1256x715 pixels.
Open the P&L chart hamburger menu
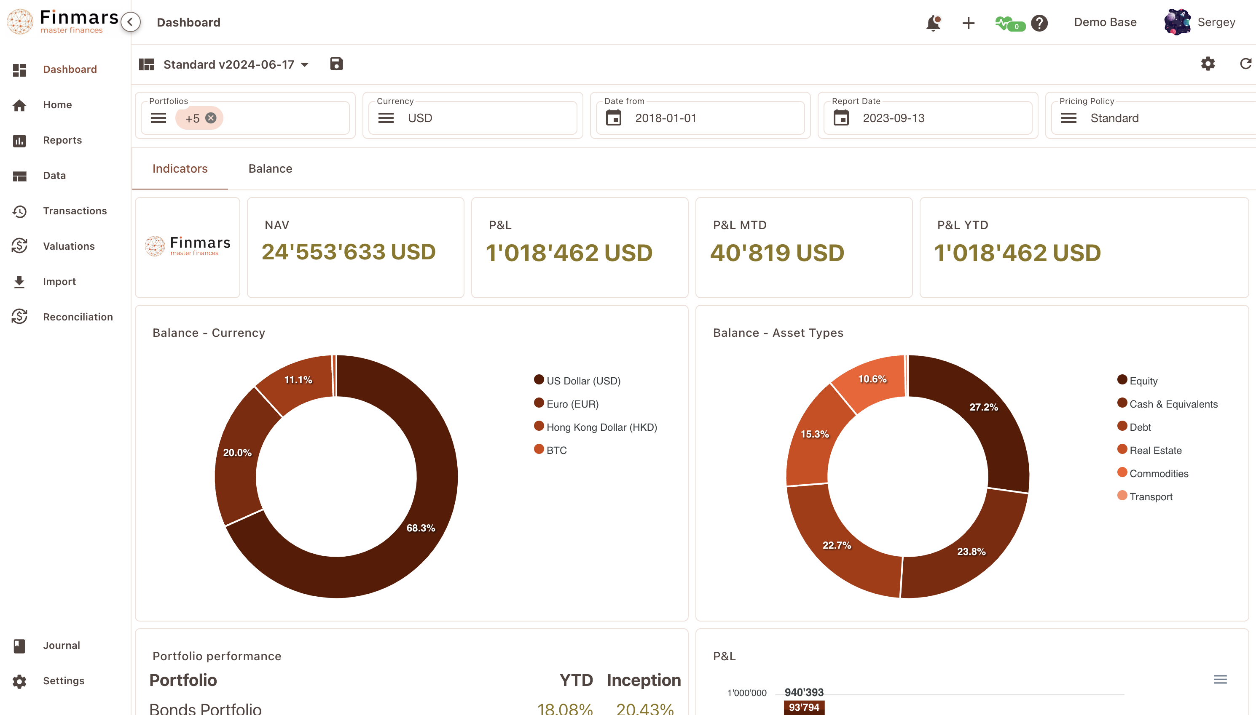tap(1220, 679)
